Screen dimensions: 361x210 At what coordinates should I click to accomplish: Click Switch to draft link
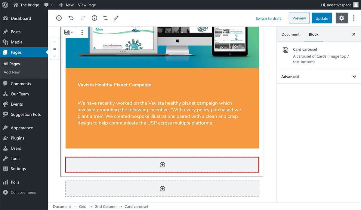tap(268, 18)
